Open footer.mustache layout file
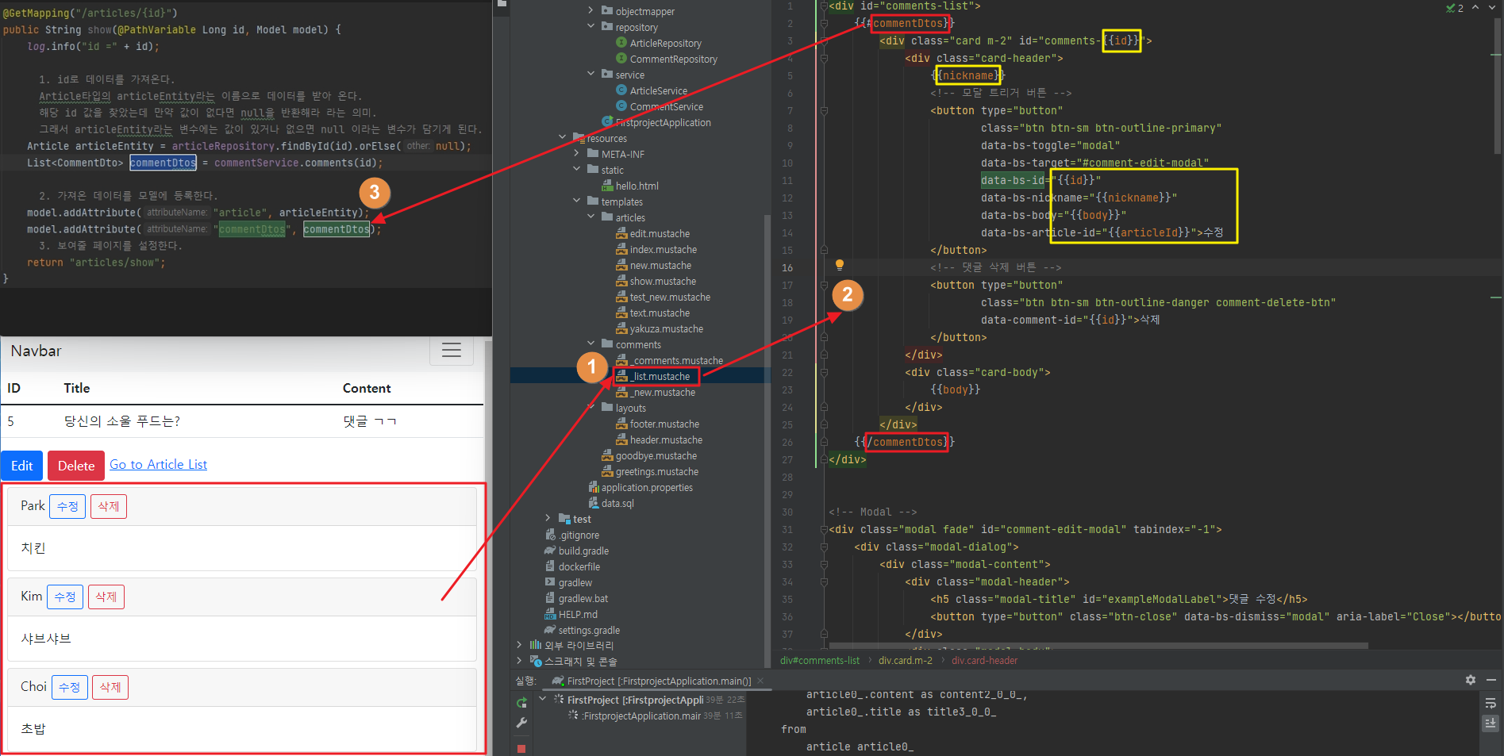The image size is (1504, 756). (x=658, y=424)
